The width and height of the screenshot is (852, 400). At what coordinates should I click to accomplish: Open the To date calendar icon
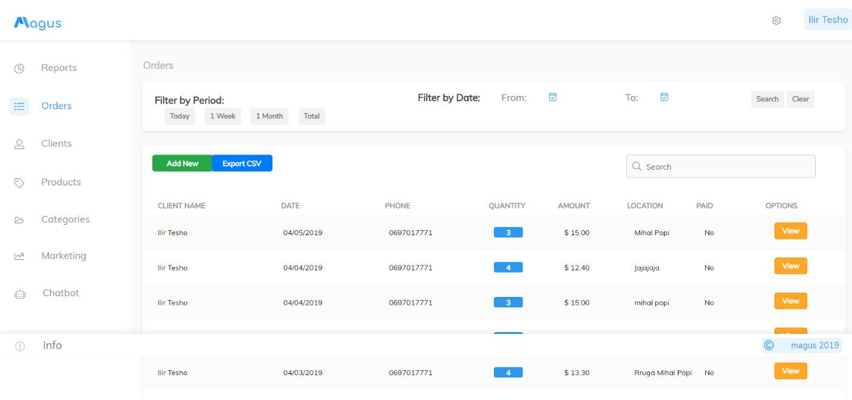click(x=664, y=97)
